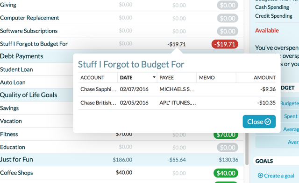Open the -$19.71 activity for Stuff I Forgot
Image resolution: width=299 pixels, height=183 pixels.
[x=177, y=44]
